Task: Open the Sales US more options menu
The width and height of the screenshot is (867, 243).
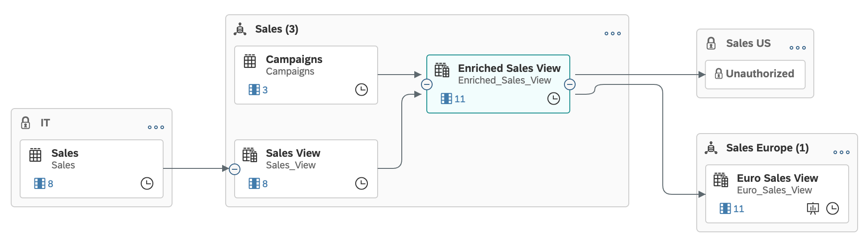Action: click(x=798, y=48)
